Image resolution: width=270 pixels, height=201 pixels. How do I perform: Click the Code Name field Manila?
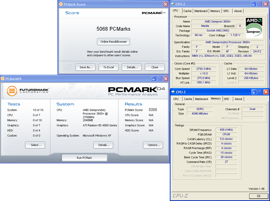[205, 26]
